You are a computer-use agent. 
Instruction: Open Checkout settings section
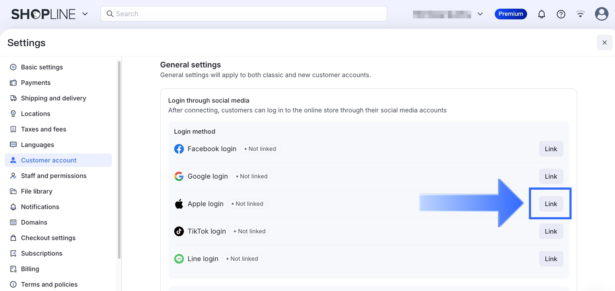(48, 238)
